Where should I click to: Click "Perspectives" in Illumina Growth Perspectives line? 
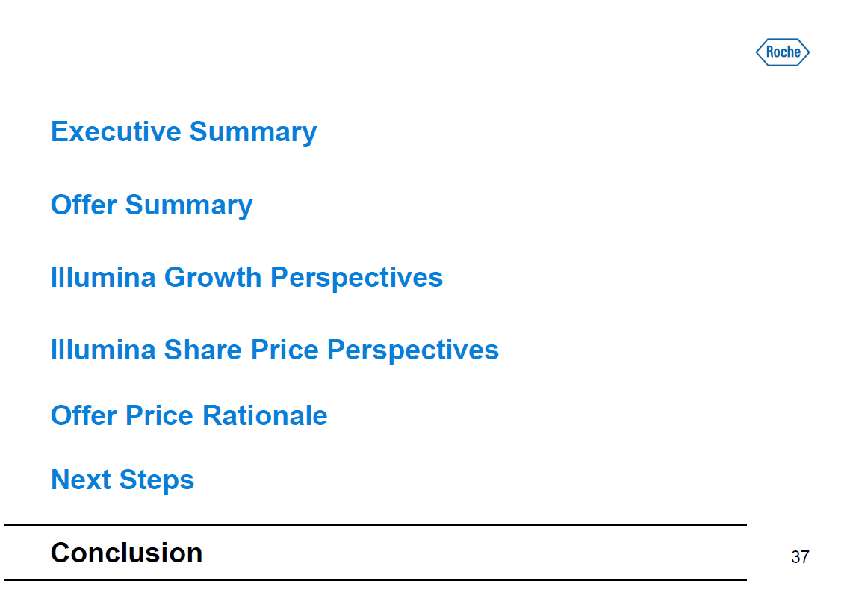(x=356, y=278)
